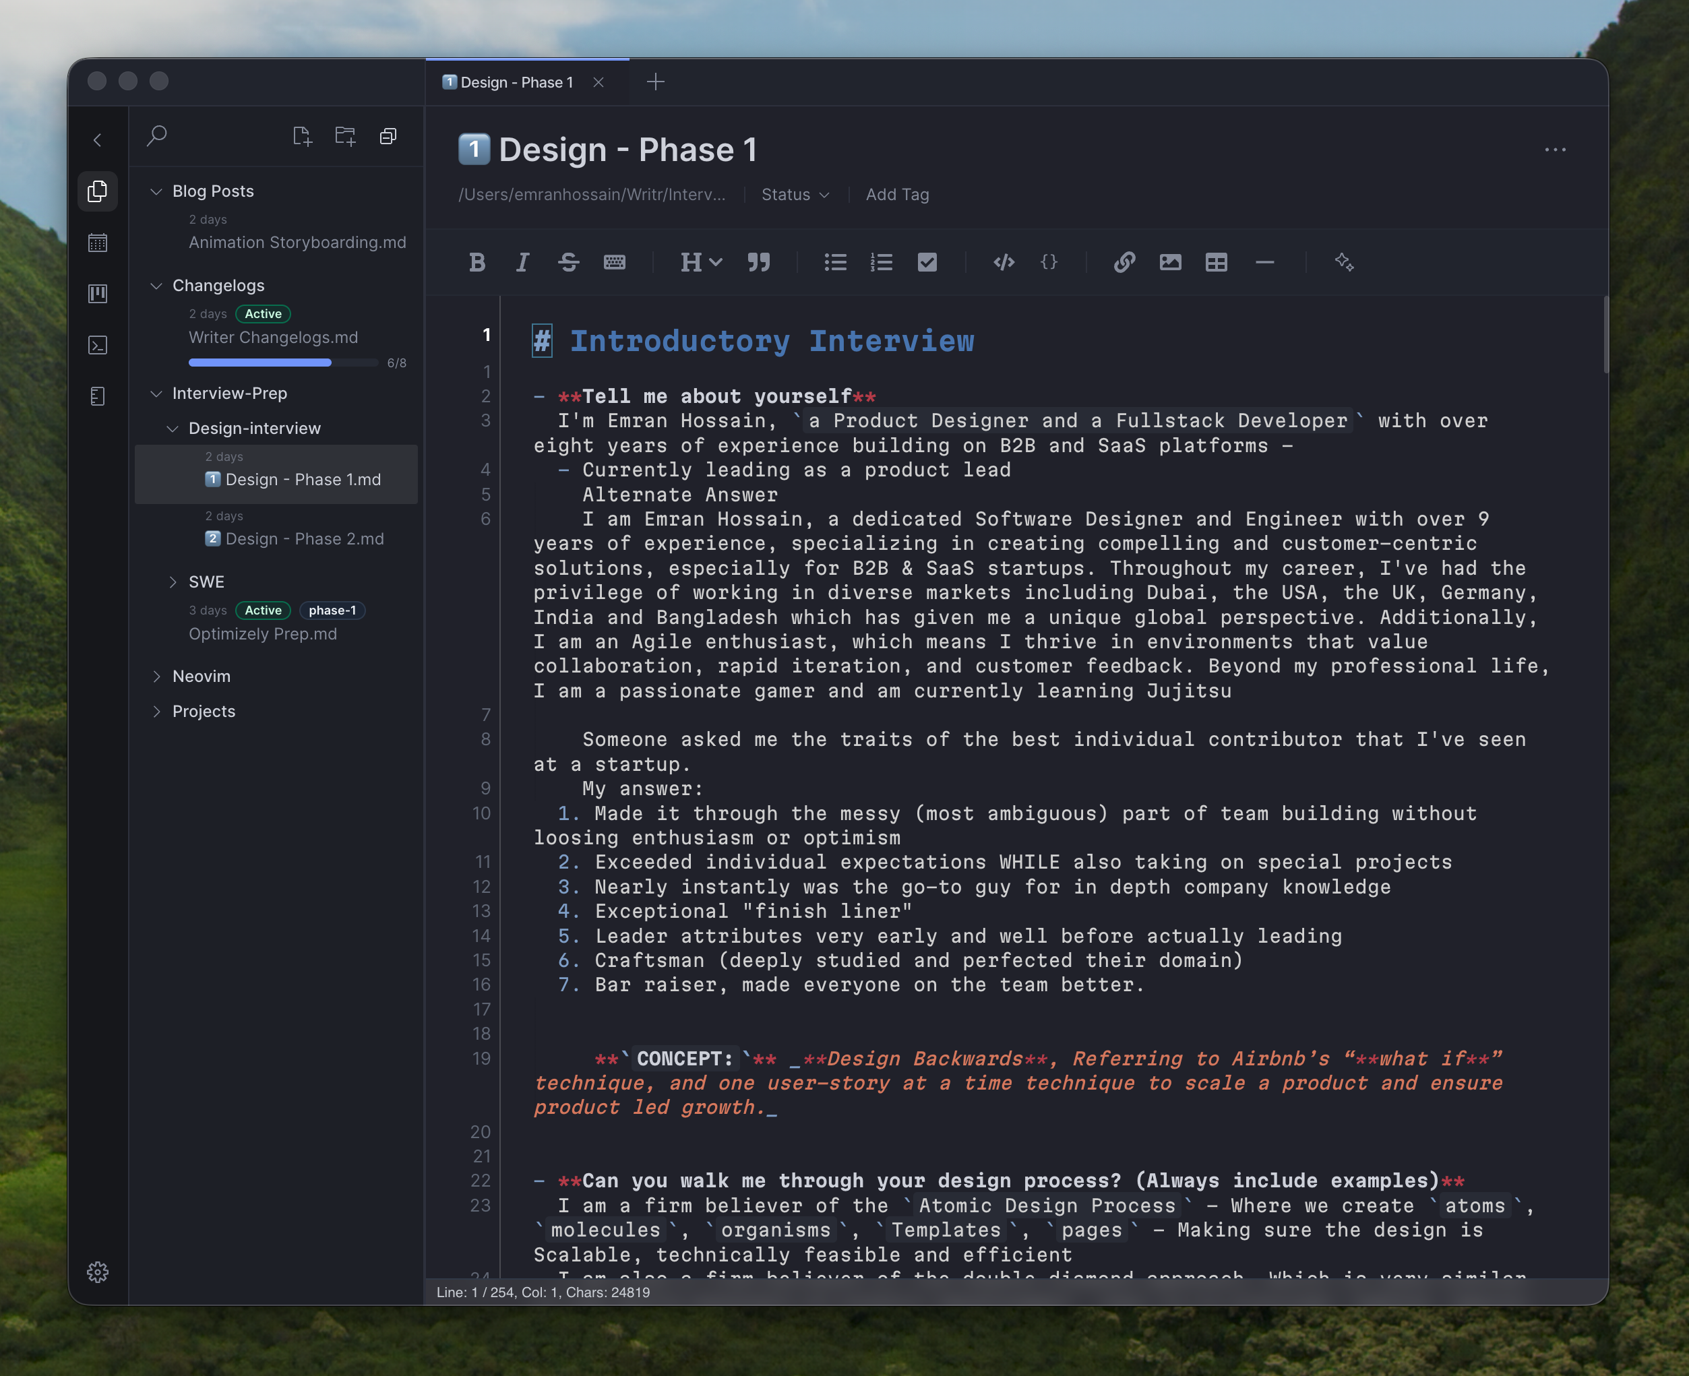The height and width of the screenshot is (1376, 1689).
Task: Open Design - Phase 2.md file
Action: coord(295,539)
